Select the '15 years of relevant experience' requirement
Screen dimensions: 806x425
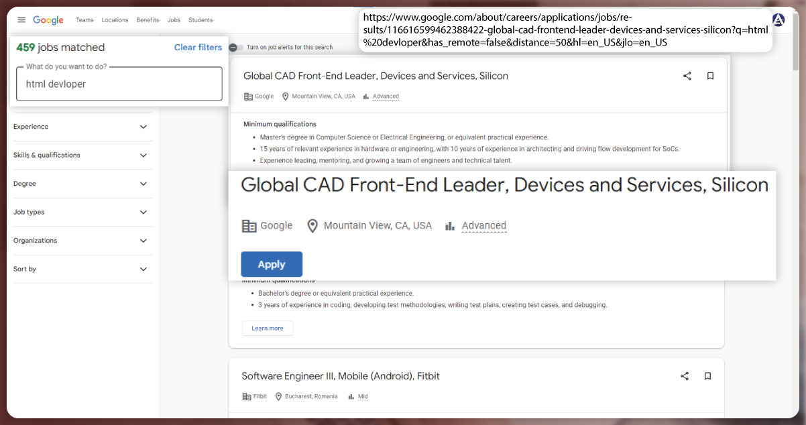pos(470,149)
